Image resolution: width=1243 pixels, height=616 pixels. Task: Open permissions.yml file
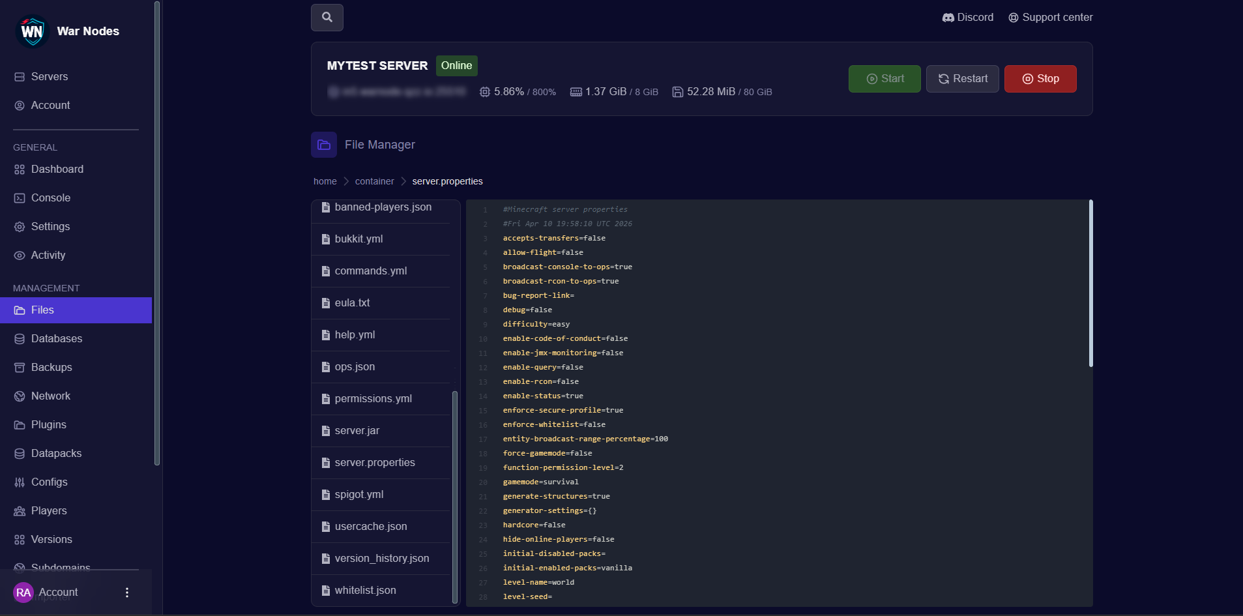[x=381, y=399]
